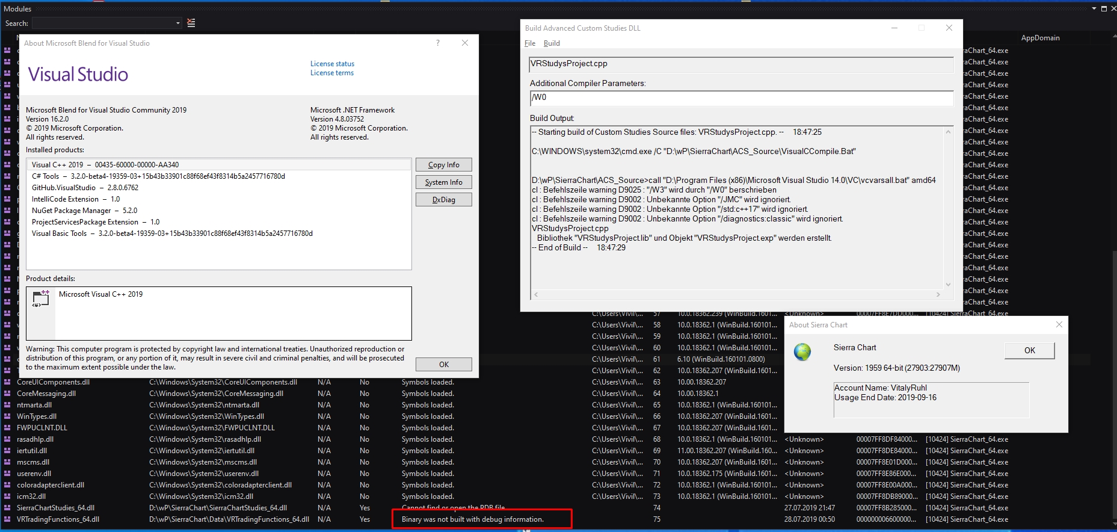The width and height of the screenshot is (1117, 532).
Task: Click the module name userenv.dll
Action: [x=34, y=474]
